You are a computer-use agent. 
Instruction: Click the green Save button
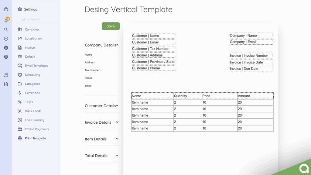tap(111, 26)
